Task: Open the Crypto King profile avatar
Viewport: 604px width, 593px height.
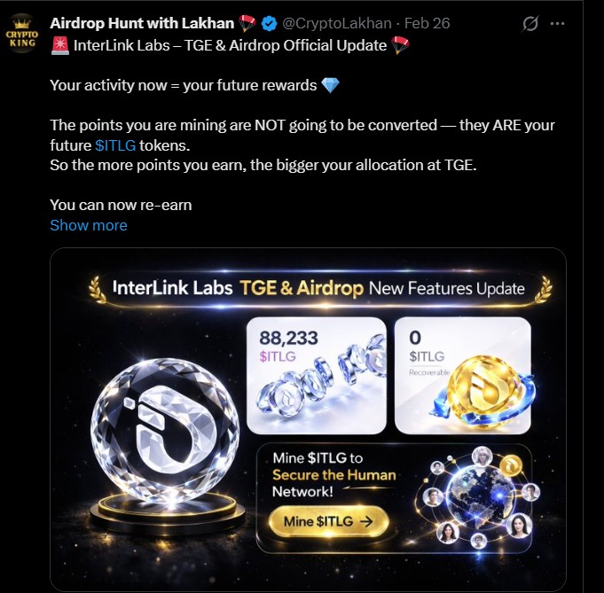Action: pyautogui.click(x=22, y=34)
